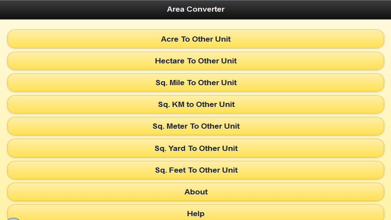The width and height of the screenshot is (391, 220).
Task: Get usage instructions from Help button
Action: point(195,213)
